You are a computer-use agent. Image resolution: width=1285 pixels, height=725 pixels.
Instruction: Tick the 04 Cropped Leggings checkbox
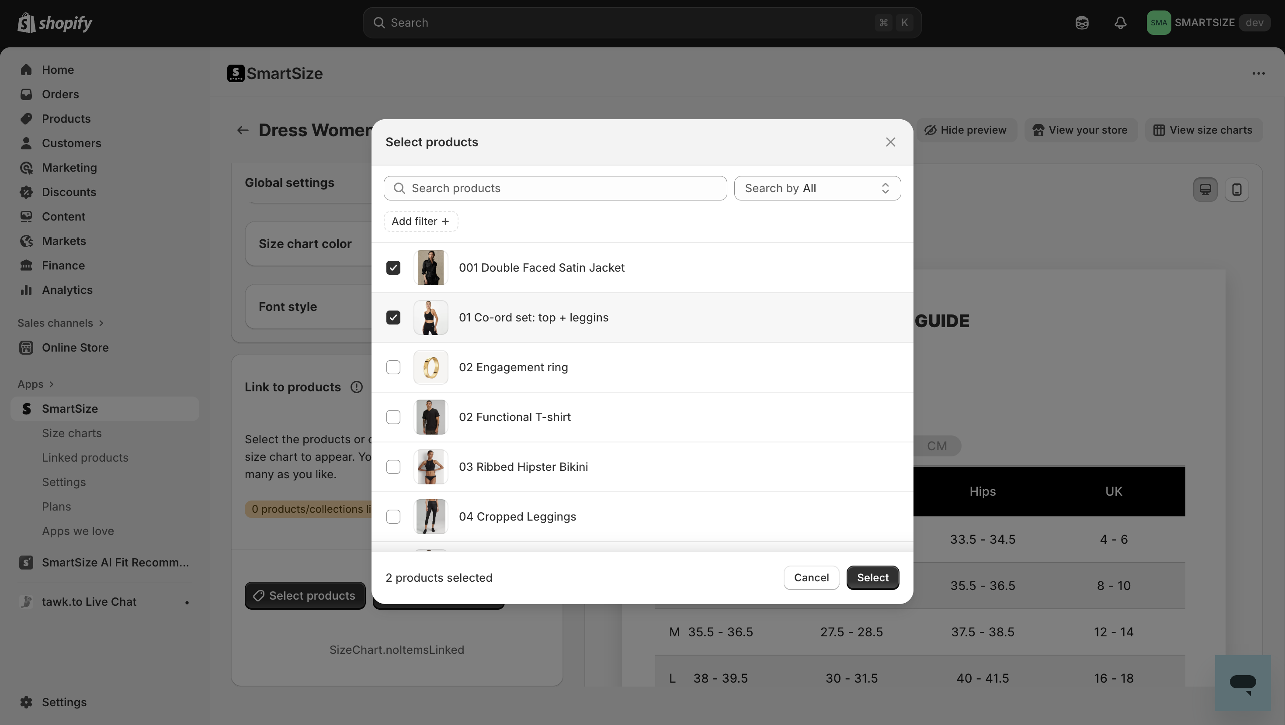click(393, 517)
